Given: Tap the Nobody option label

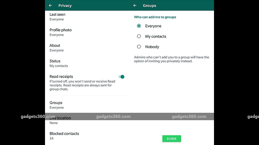Looking at the screenshot, I should pos(152,47).
